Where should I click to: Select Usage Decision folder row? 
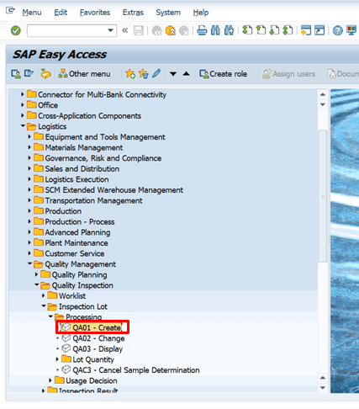[92, 380]
